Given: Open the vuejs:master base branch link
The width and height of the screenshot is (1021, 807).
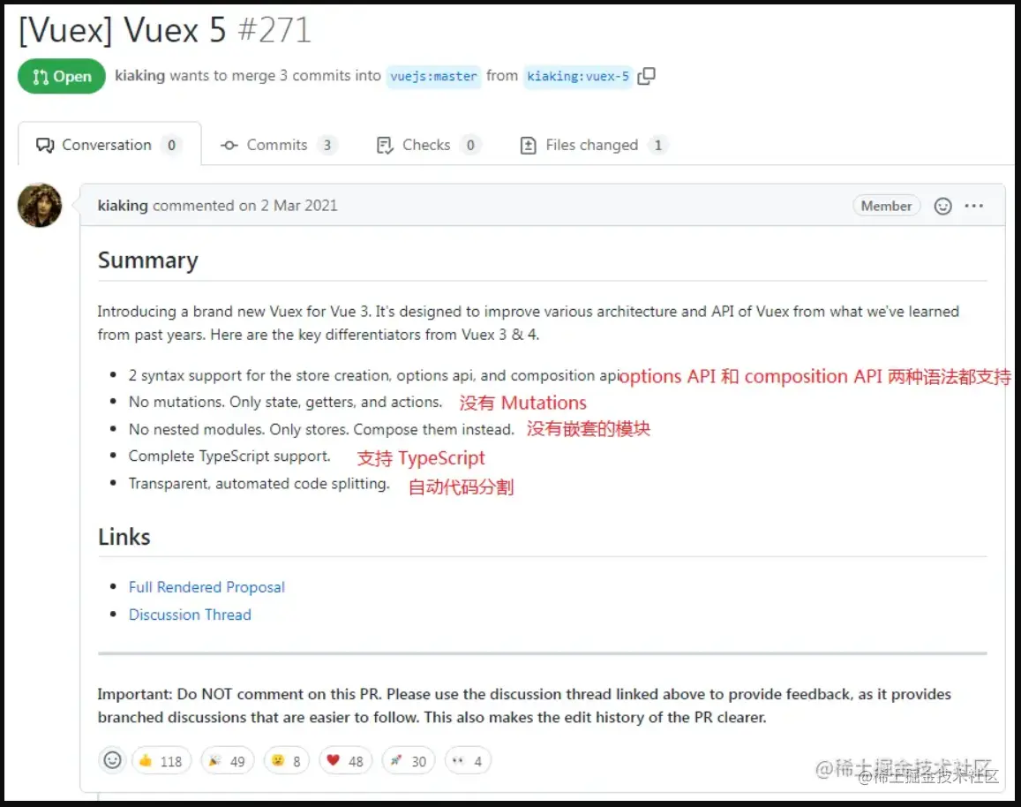Looking at the screenshot, I should (433, 76).
